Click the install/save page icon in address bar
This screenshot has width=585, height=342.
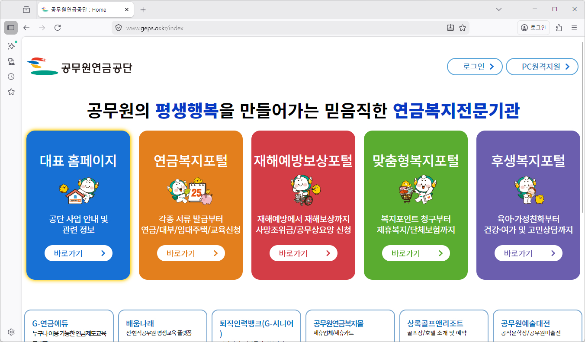click(450, 28)
